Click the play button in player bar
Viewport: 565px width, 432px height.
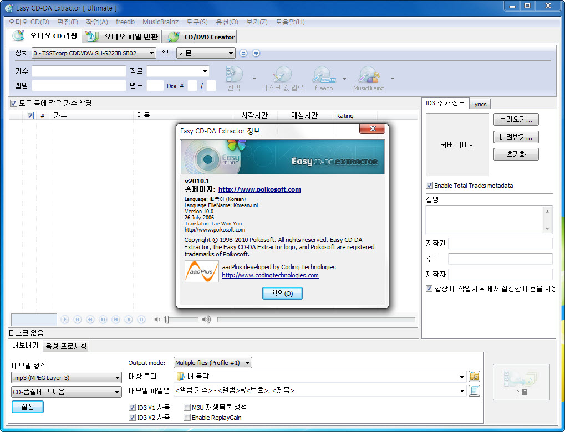tap(65, 320)
